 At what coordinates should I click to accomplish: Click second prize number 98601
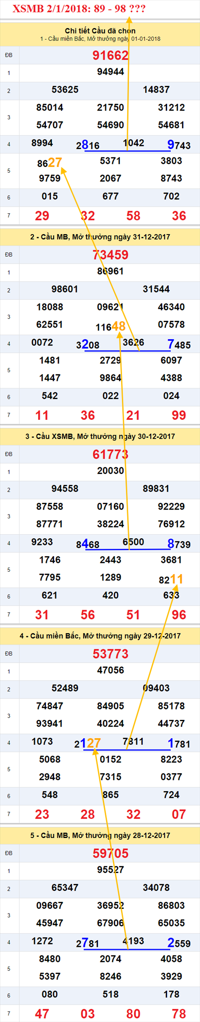pos(65,289)
